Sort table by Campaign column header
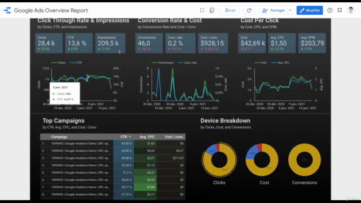361x203 pixels. coord(59,136)
